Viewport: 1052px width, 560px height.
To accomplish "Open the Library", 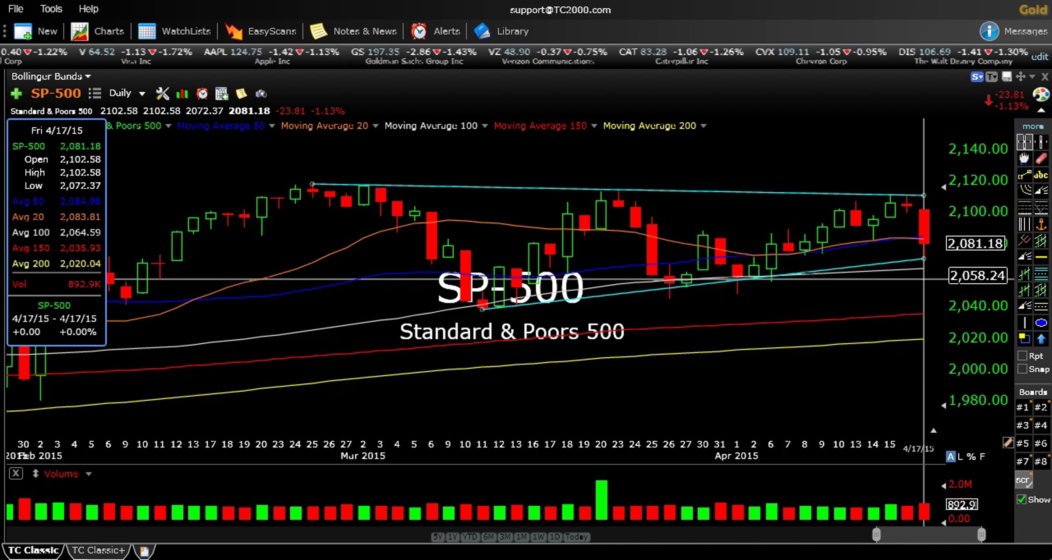I will point(501,31).
